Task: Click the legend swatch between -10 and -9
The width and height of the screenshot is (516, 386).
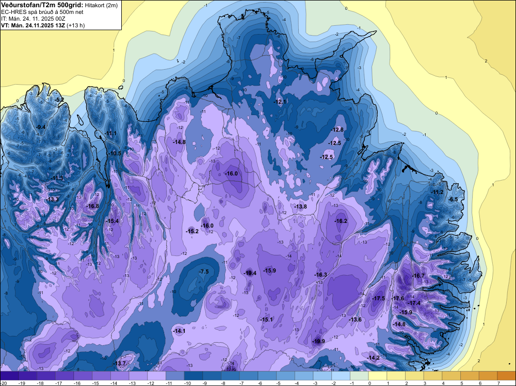Action: tap(193, 376)
